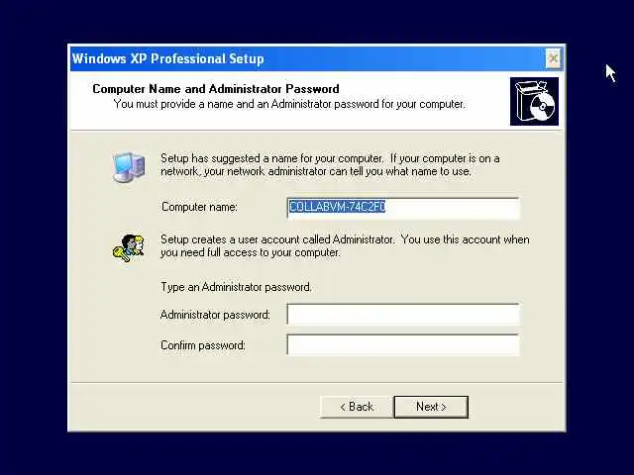Click the 'Computer Name and Administrator Password' heading
Image resolution: width=634 pixels, height=475 pixels.
[x=216, y=89]
